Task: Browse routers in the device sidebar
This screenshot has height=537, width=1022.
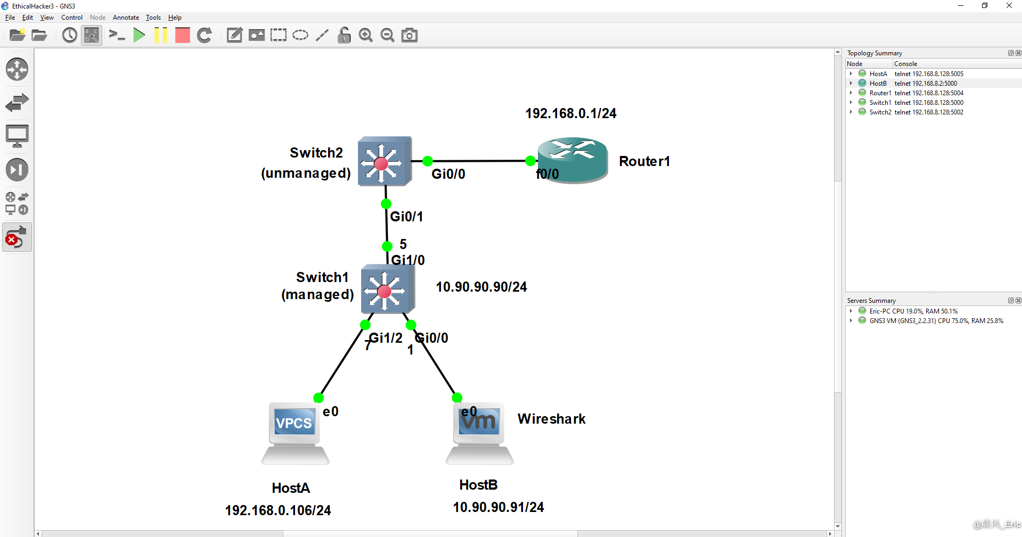Action: pyautogui.click(x=17, y=70)
